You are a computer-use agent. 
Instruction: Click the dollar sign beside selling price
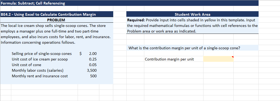click(x=81, y=54)
